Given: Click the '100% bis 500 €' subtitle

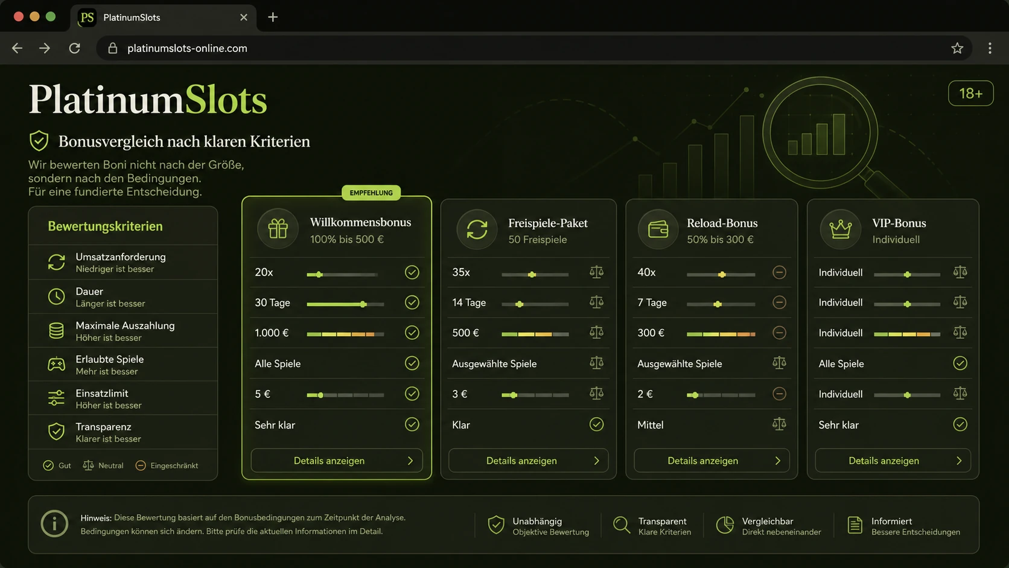Looking at the screenshot, I should 347,239.
